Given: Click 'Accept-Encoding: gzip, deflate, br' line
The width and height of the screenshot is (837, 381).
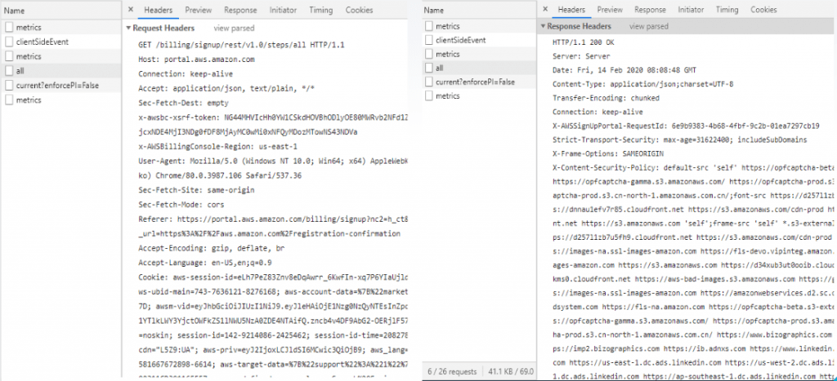Looking at the screenshot, I should [x=210, y=248].
